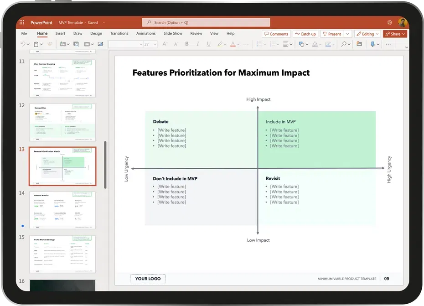Click the Format Painter brush icon
424x306 pixels.
[x=50, y=44]
